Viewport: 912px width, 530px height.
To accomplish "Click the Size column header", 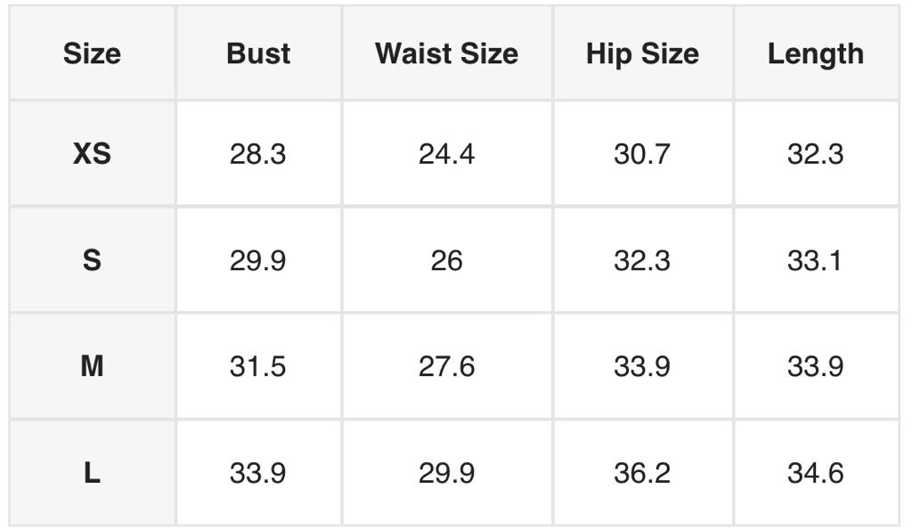I will click(x=92, y=53).
